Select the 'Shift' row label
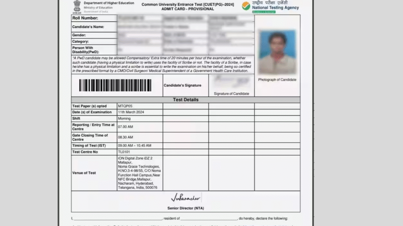The height and width of the screenshot is (226, 403). point(76,118)
